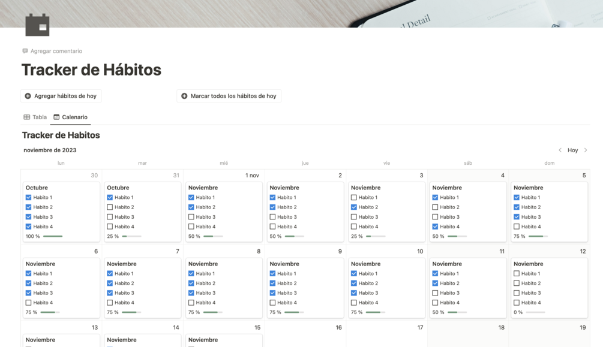The width and height of the screenshot is (603, 347).
Task: Check Habito 4 on November 5
Action: click(x=517, y=227)
